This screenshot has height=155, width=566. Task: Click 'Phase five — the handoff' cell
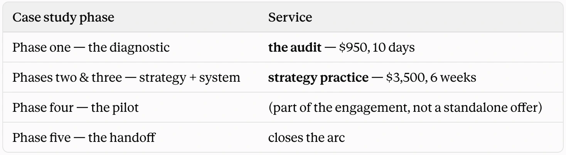[84, 138]
